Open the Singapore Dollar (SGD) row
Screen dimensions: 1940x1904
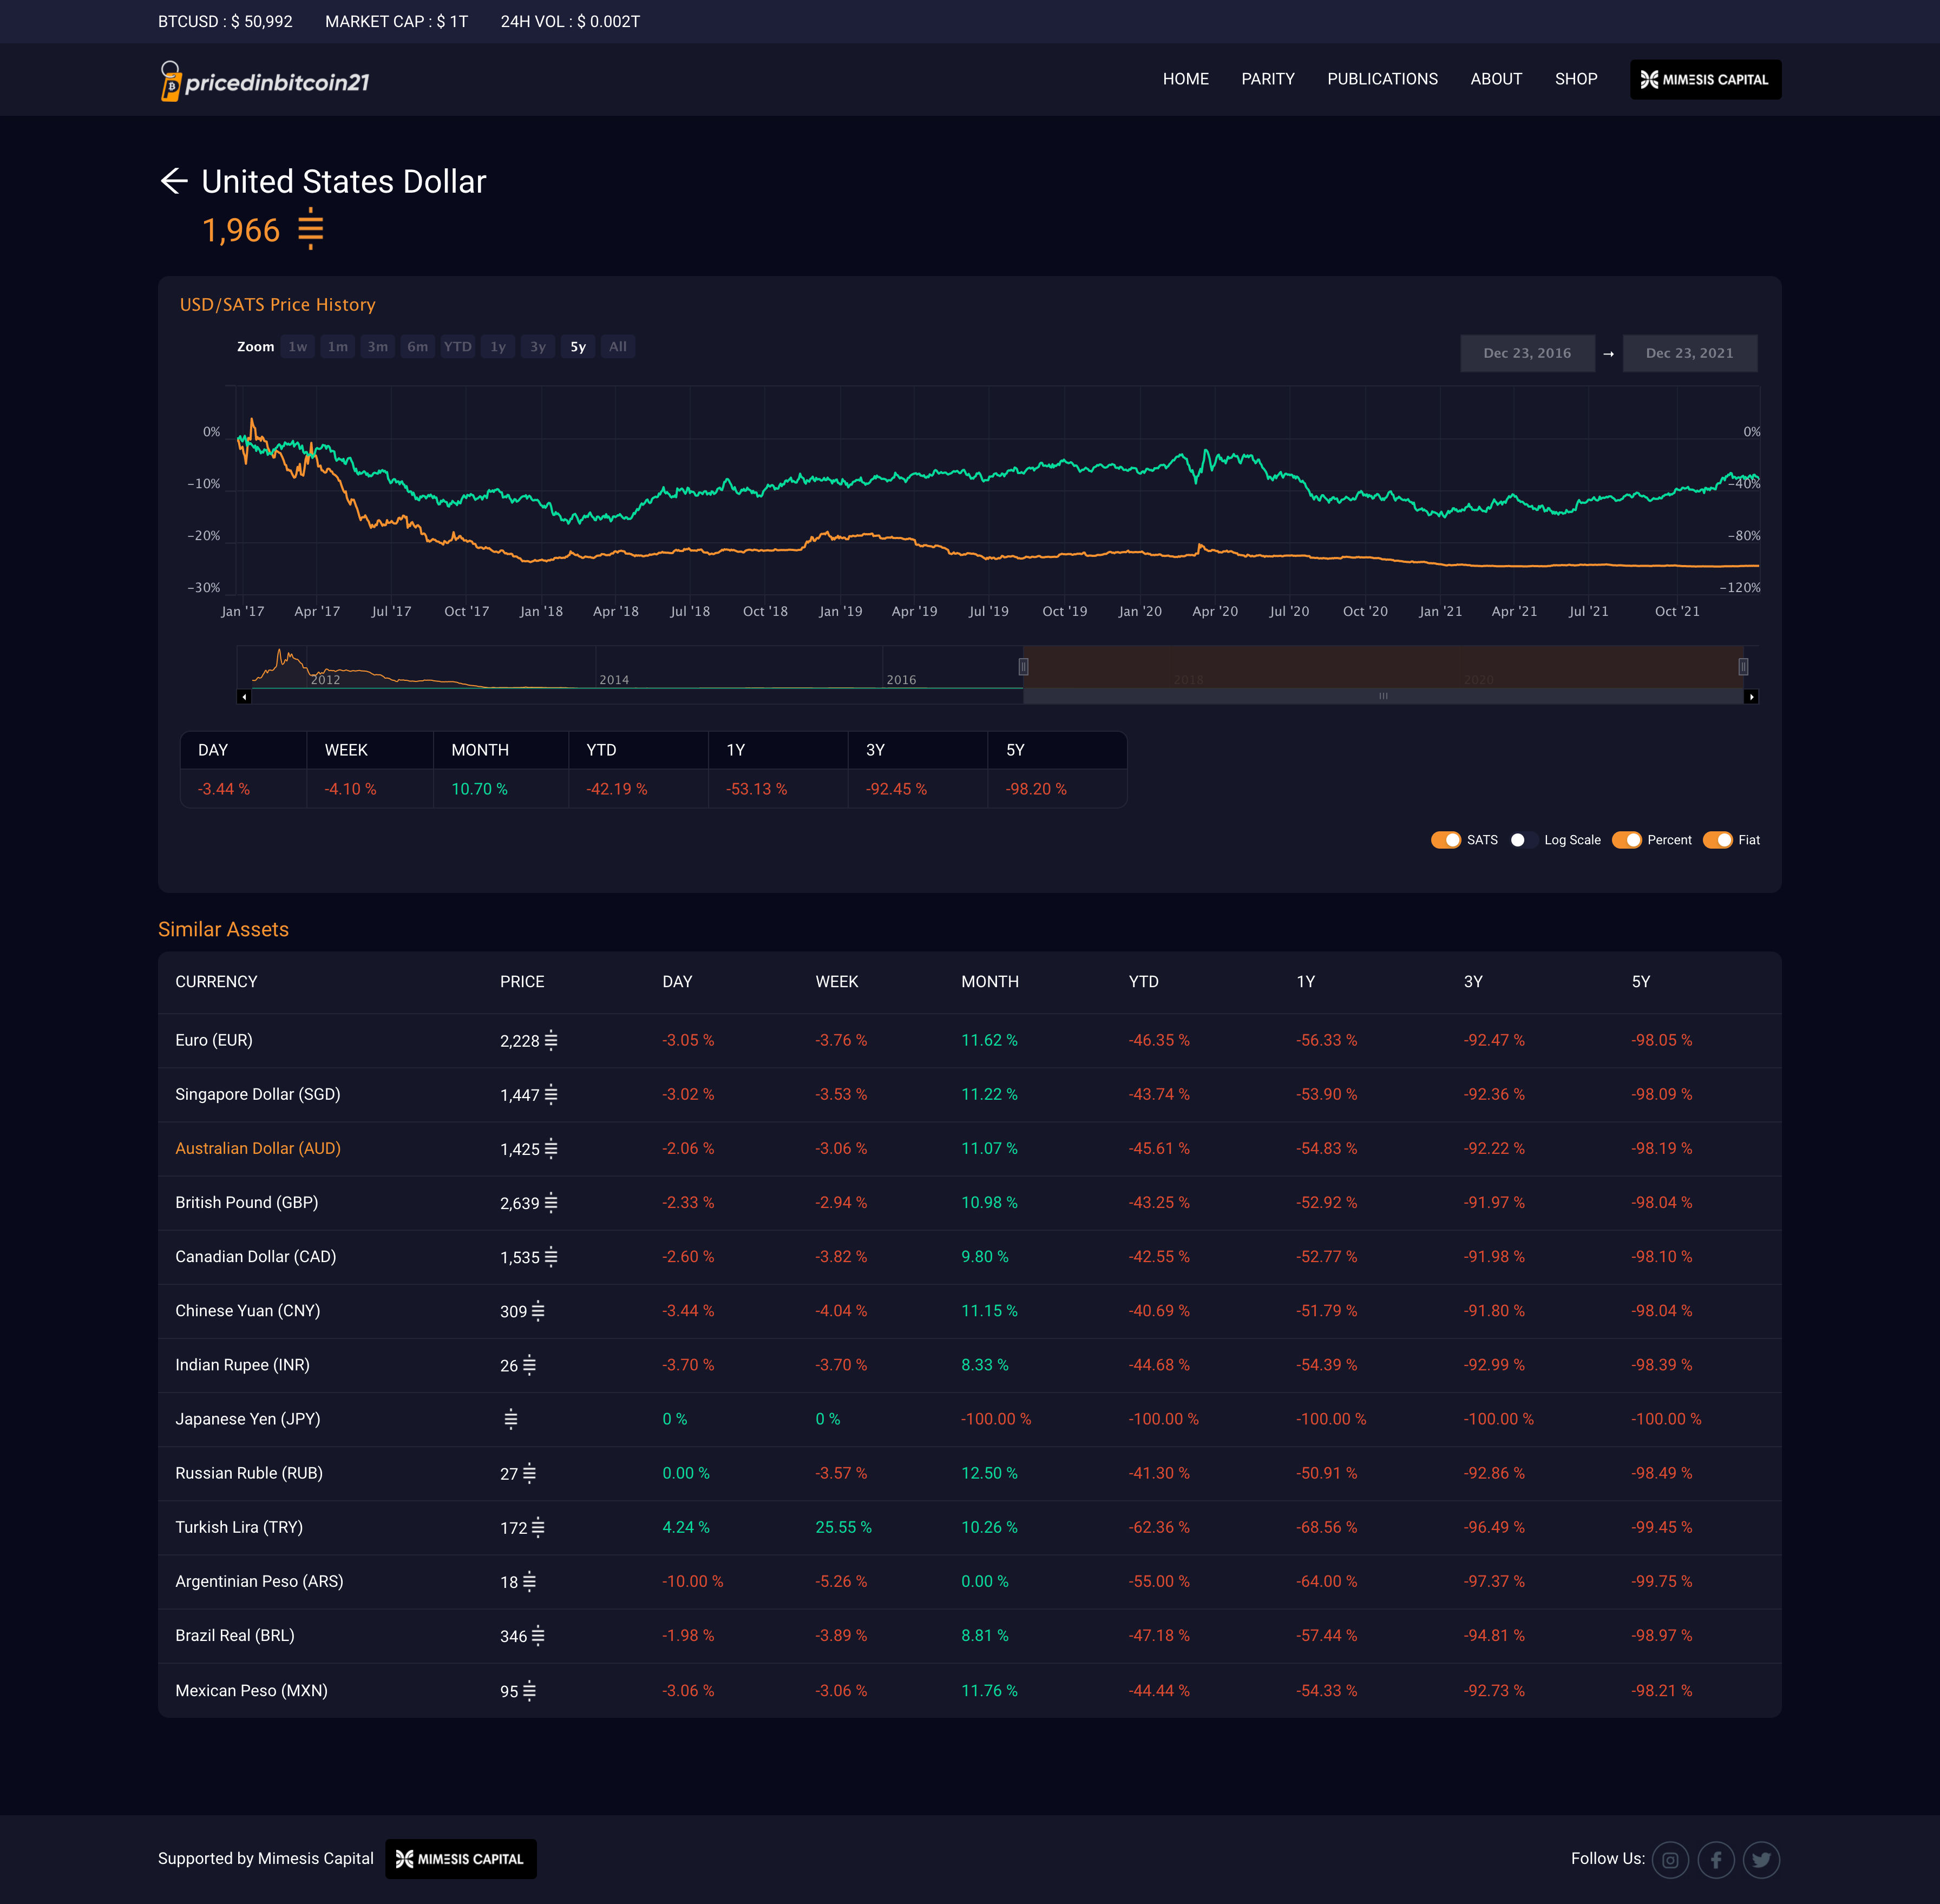pos(969,1094)
